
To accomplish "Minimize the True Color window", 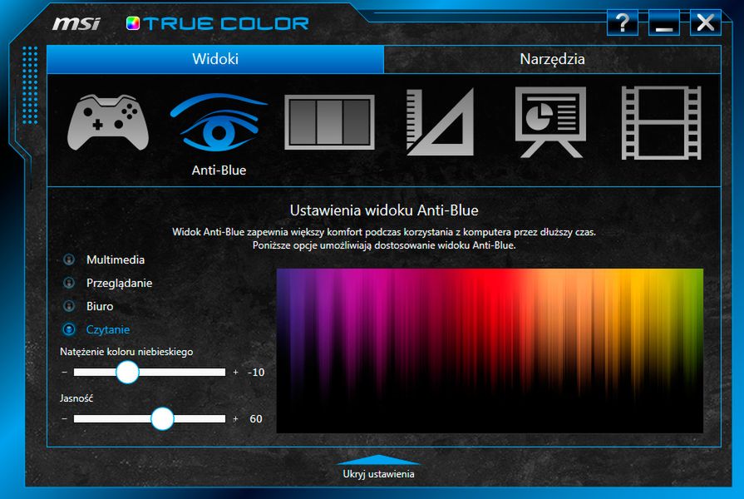I will click(x=664, y=22).
